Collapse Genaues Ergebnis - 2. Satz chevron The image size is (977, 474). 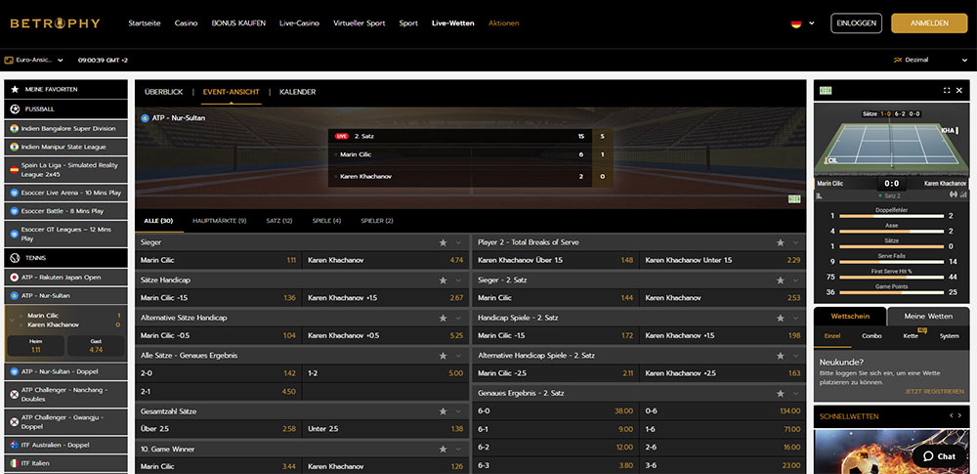pyautogui.click(x=795, y=394)
